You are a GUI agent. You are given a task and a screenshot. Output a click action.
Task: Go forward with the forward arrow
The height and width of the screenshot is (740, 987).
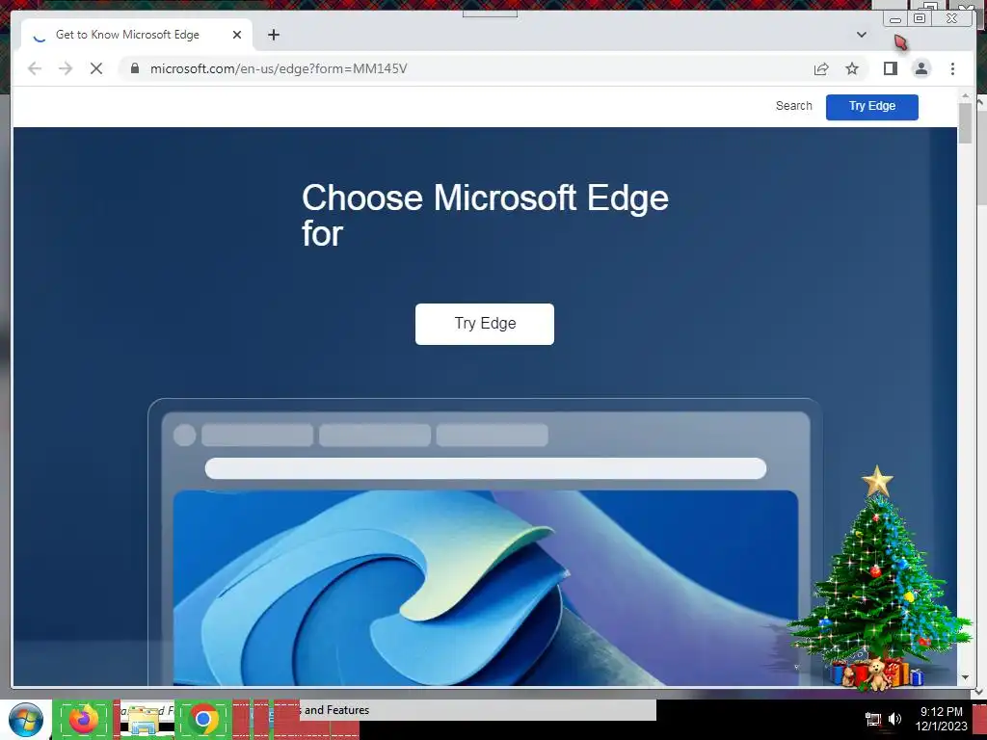coord(66,68)
